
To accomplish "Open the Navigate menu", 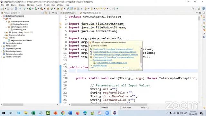I will [x=31, y=5].
